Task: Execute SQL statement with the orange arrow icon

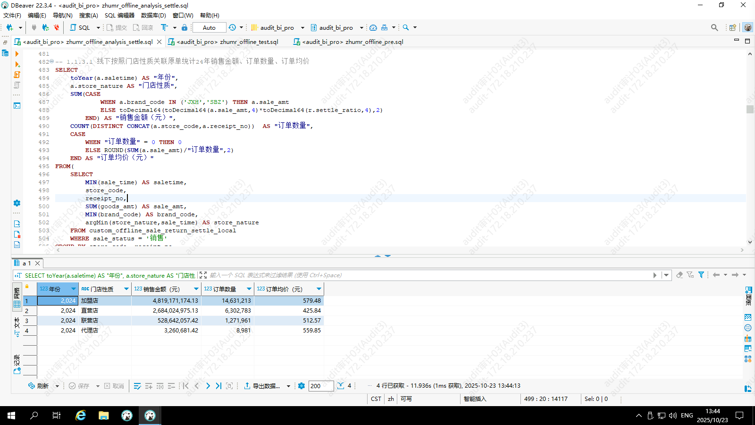Action: click(17, 54)
